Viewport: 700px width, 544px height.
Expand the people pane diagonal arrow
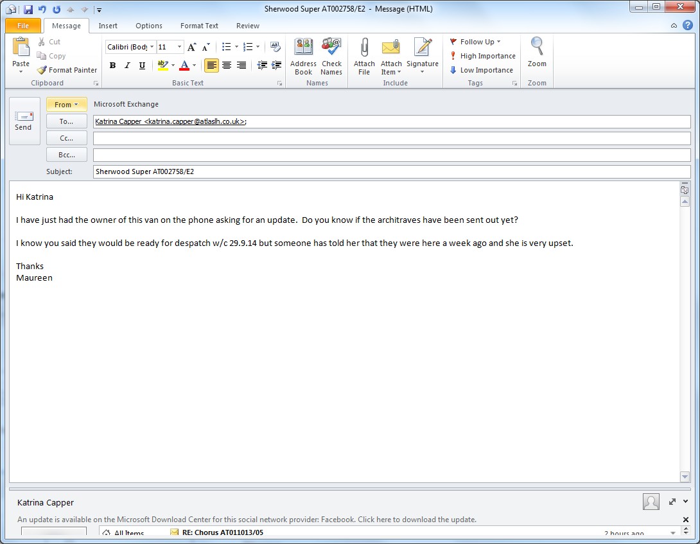pyautogui.click(x=672, y=502)
